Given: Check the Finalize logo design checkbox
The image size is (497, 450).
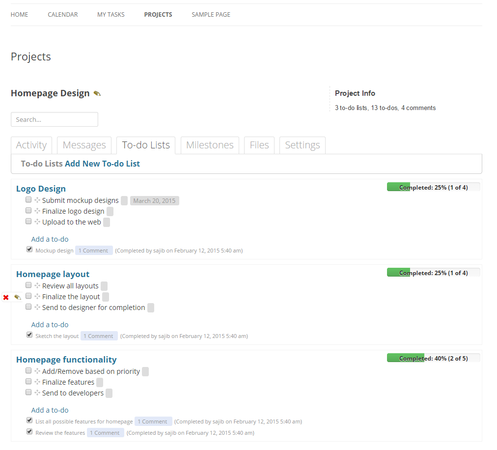Looking at the screenshot, I should pos(28,211).
